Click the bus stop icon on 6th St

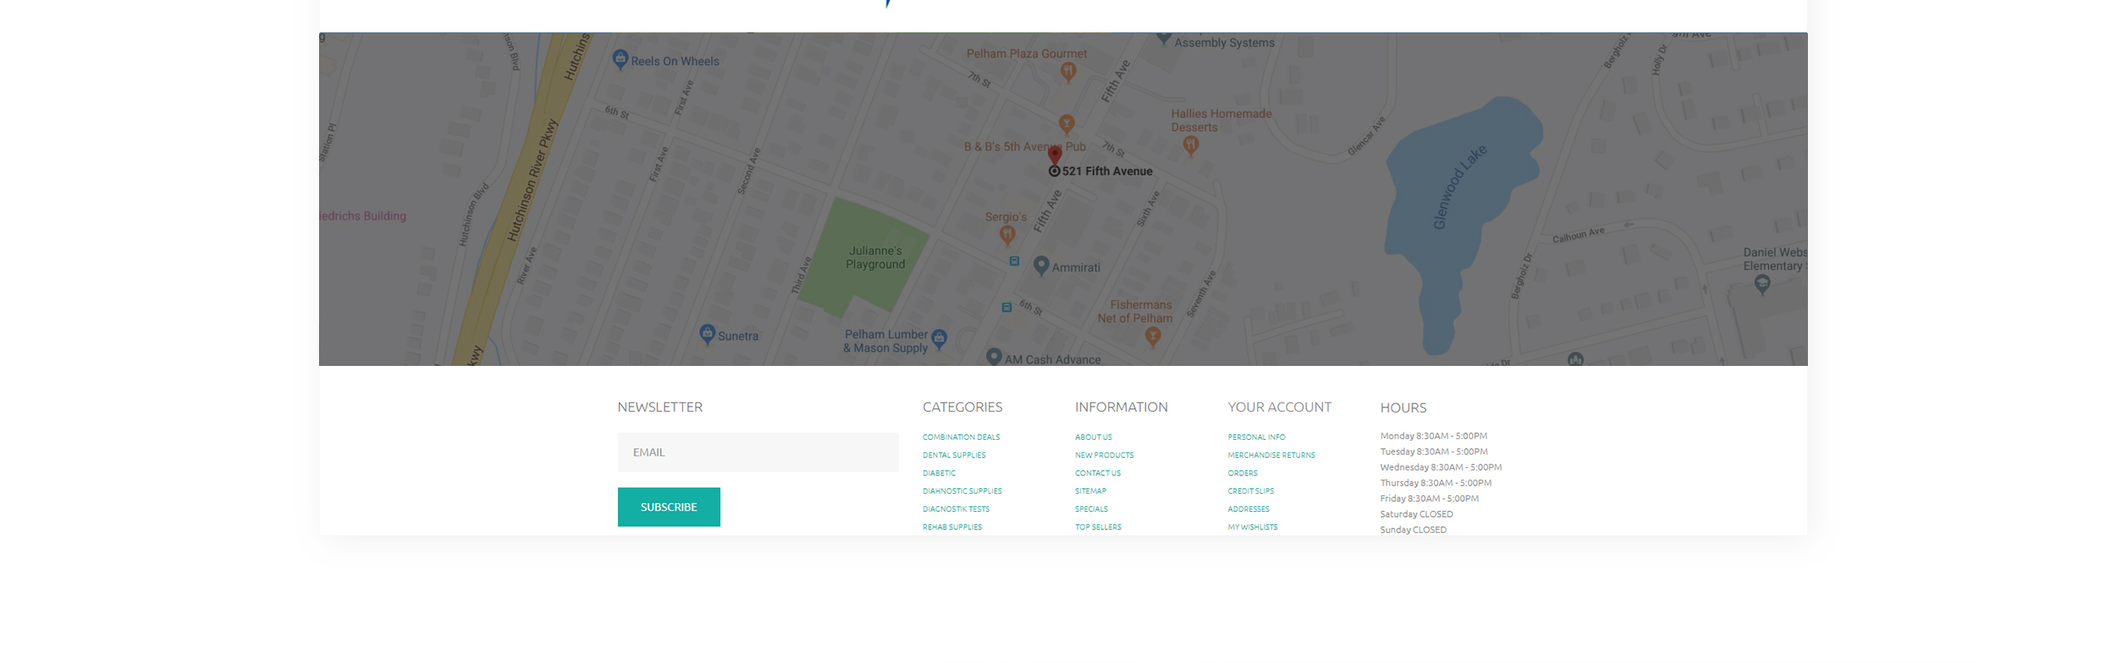pos(1006,307)
